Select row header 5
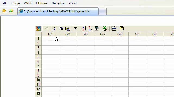 tap(38, 57)
